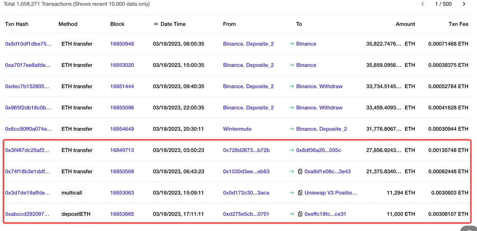Toggle the Date Time format switch icon
This screenshot has height=231, width=477.
click(x=156, y=24)
